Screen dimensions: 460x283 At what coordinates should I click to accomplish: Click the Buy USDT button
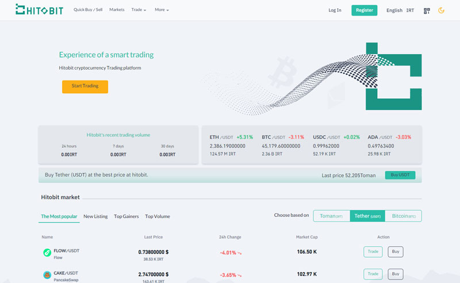tap(400, 175)
